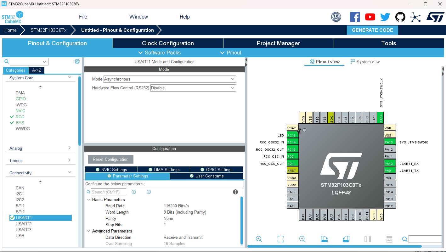Viewport: 446px width, 252px height.
Task: Go to Home breadcrumb
Action: [10, 30]
